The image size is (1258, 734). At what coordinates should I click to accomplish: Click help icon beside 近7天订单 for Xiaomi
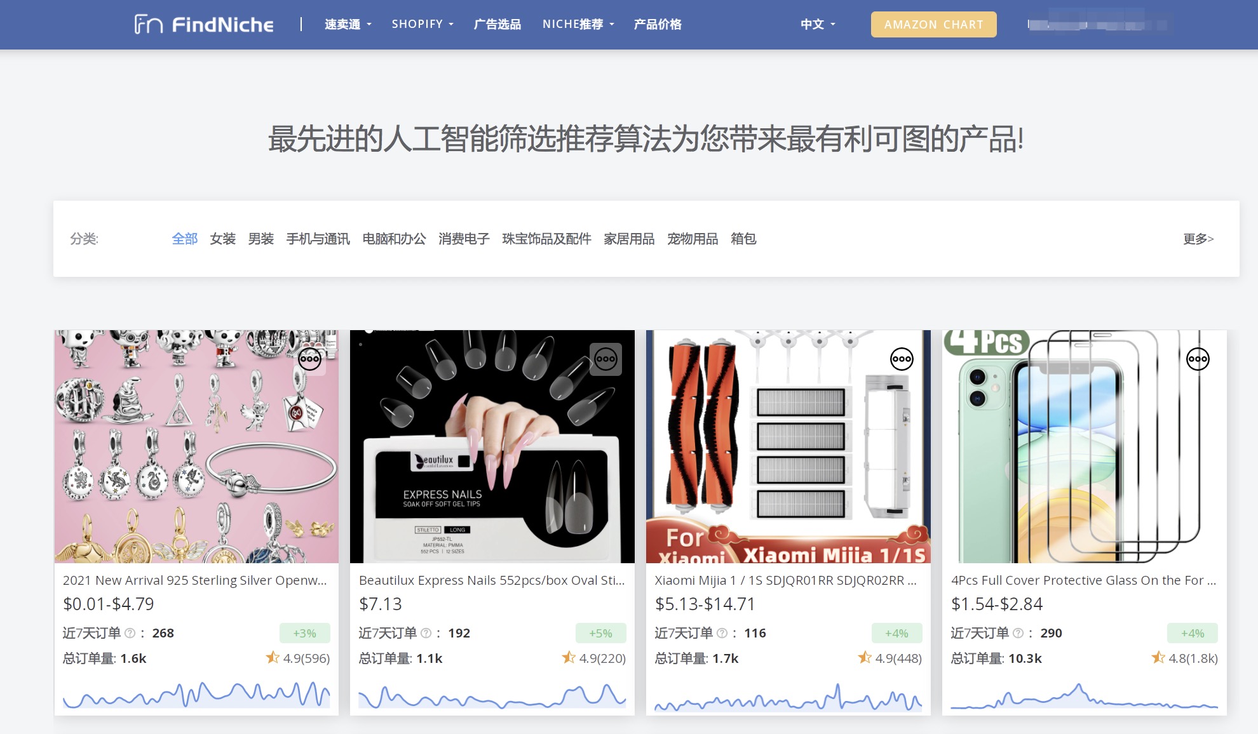tap(722, 633)
